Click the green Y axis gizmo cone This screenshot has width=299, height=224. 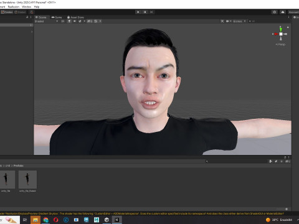point(281,29)
